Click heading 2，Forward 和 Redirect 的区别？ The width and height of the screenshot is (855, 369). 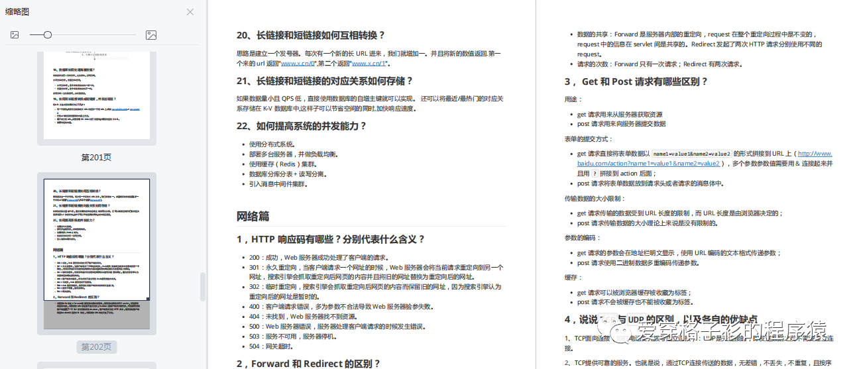[309, 364]
